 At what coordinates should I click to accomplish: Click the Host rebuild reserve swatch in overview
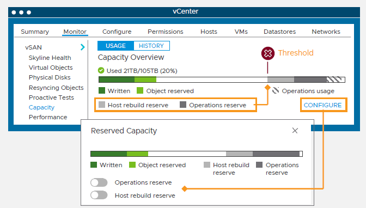102,105
